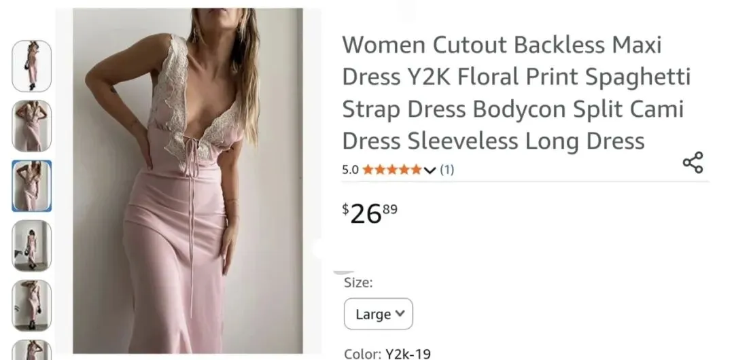Open the (1) customer review link
The height and width of the screenshot is (360, 734).
[x=447, y=169]
